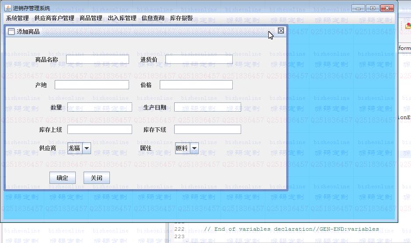This screenshot has width=411, height=243.
Task: Open the 系统管理 menu
Action: [18, 18]
